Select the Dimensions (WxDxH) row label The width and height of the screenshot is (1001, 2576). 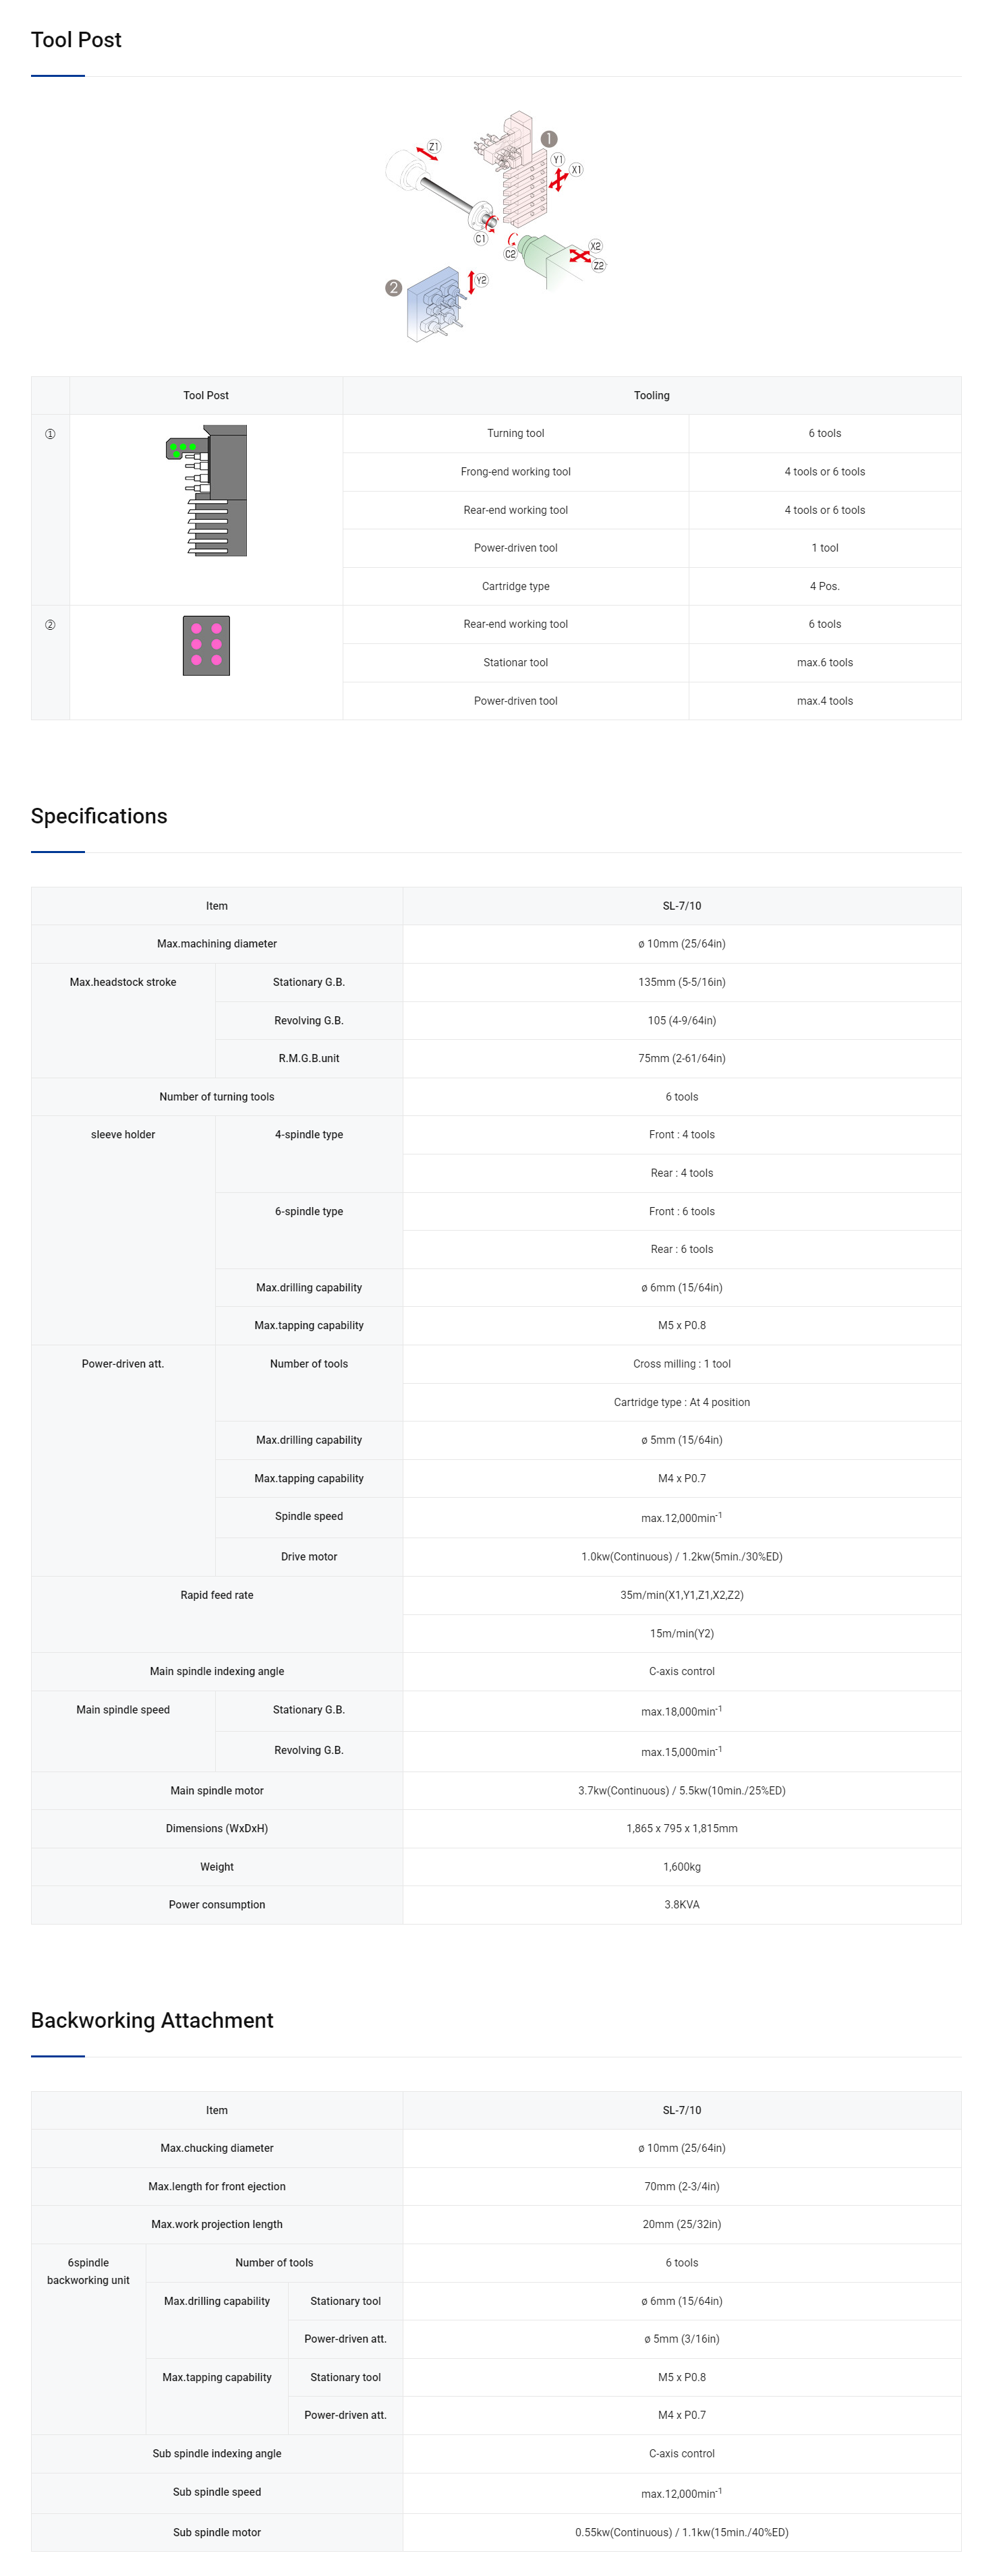[x=217, y=1829]
